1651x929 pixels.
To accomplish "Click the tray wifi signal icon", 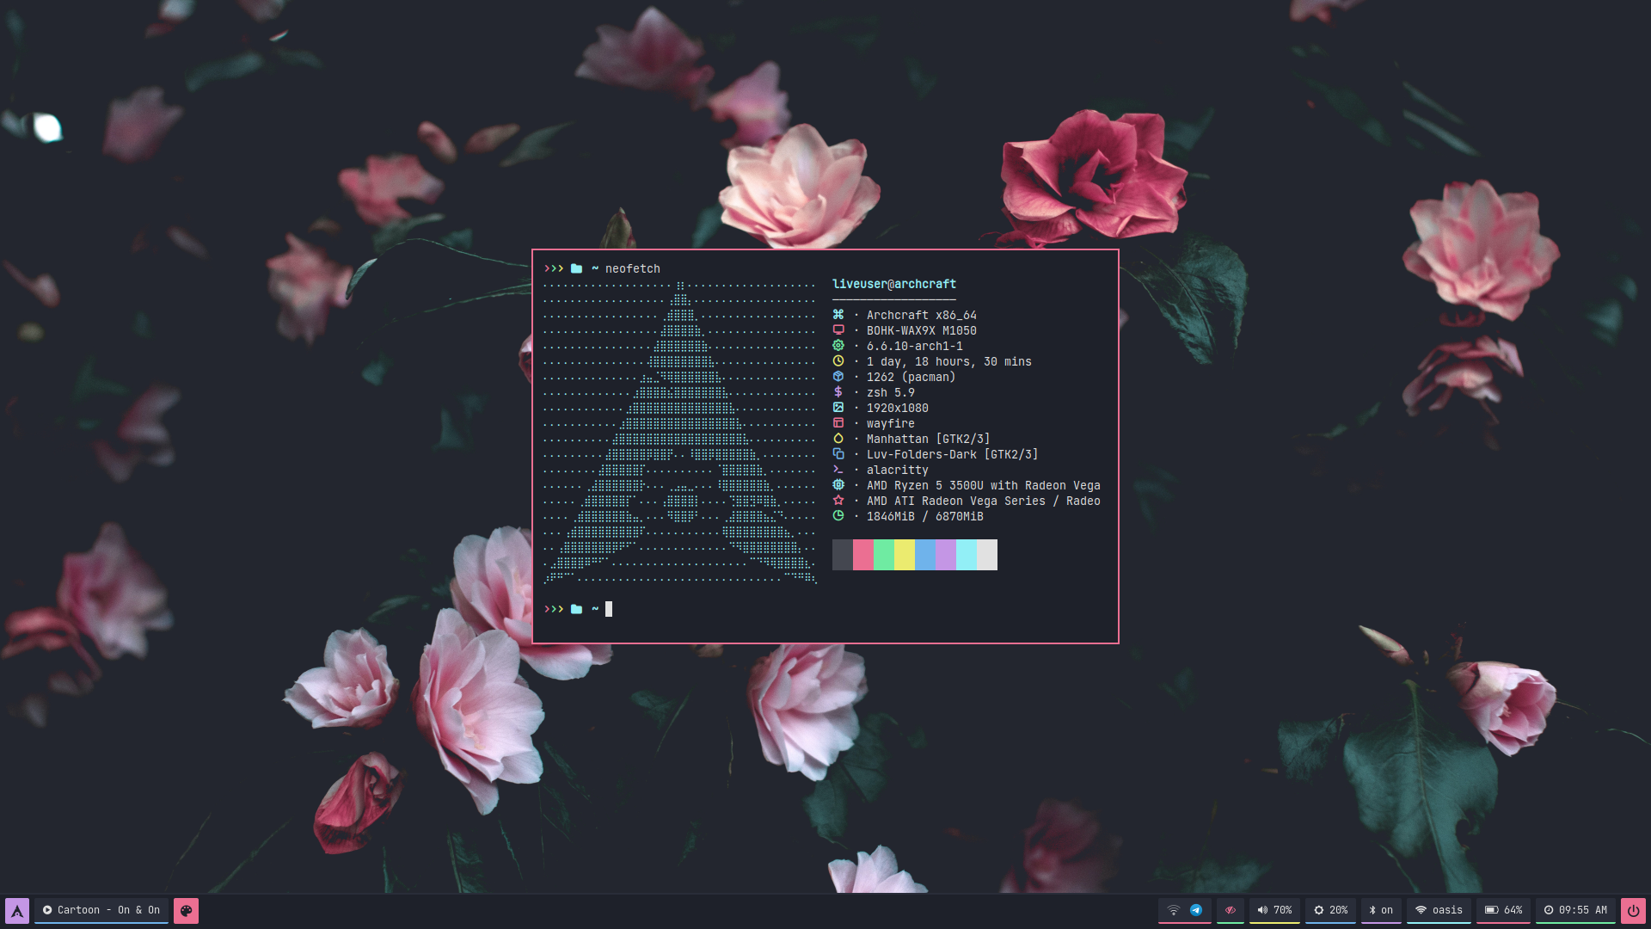I will pyautogui.click(x=1173, y=910).
